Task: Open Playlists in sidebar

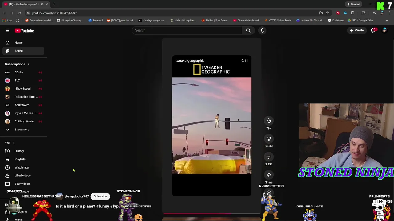Action: coord(24,159)
